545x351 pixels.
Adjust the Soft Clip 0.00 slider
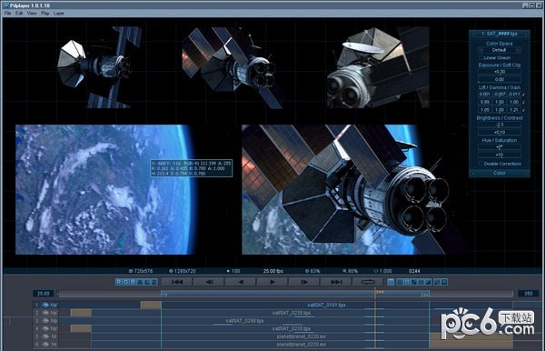pos(500,79)
